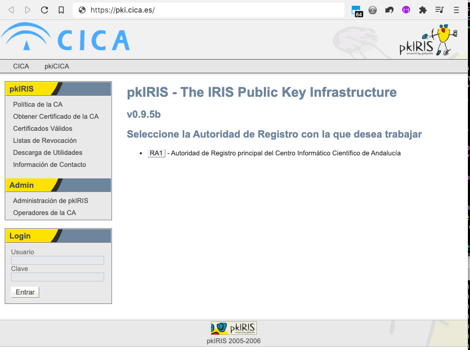Open Listas de Revocación link
The height and width of the screenshot is (350, 470).
[44, 141]
